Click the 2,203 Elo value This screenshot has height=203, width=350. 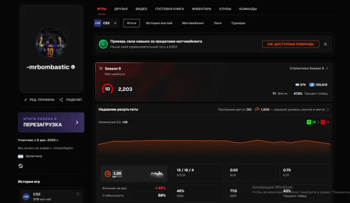pos(125,89)
